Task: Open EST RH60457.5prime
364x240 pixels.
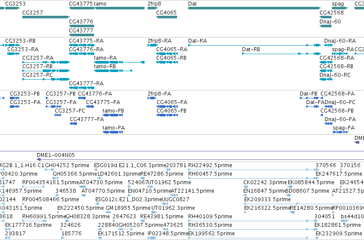Action: [210, 174]
